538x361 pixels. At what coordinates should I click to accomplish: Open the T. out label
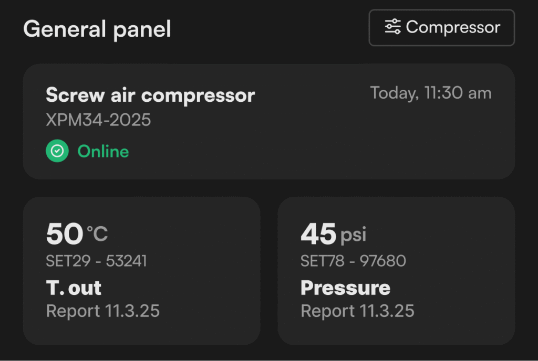[x=74, y=288]
